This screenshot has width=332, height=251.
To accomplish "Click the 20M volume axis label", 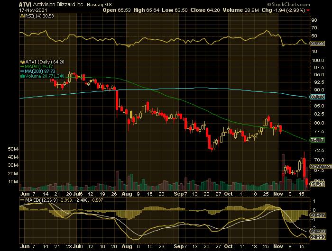I will (x=13, y=174).
